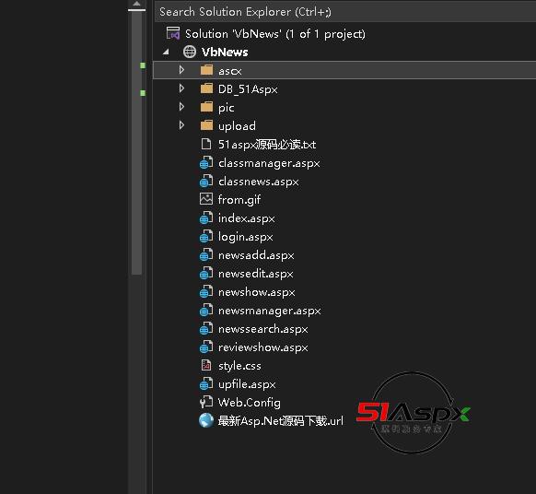Viewport: 536px width, 494px height.
Task: Click the upload folder icon
Action: pos(206,125)
